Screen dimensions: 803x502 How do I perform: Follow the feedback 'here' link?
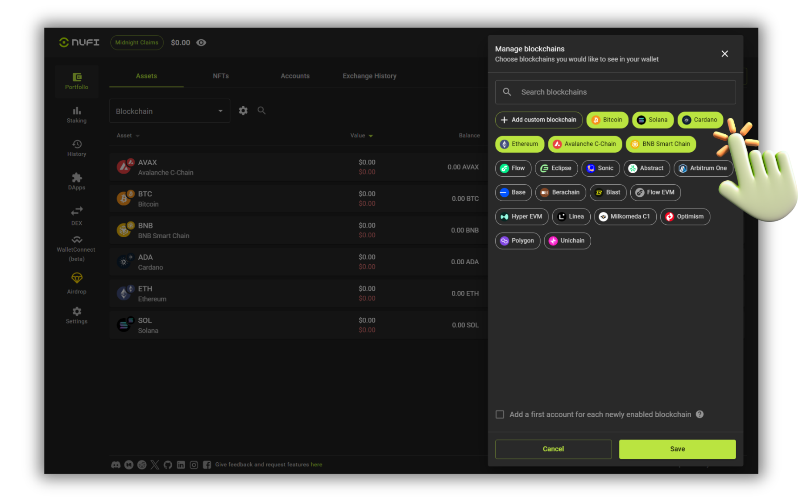(x=316, y=465)
